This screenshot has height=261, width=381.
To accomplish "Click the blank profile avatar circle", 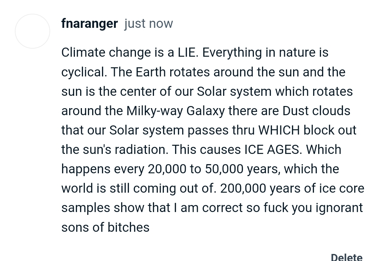I will 32,31.
